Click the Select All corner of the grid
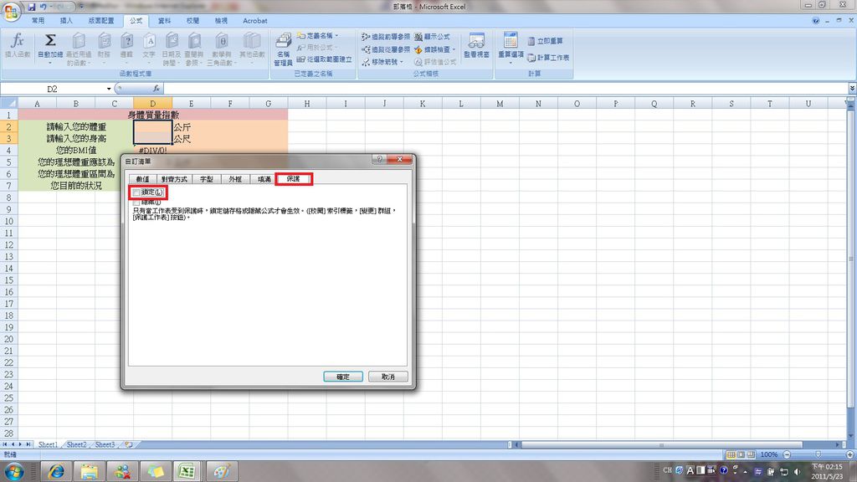 (8, 103)
